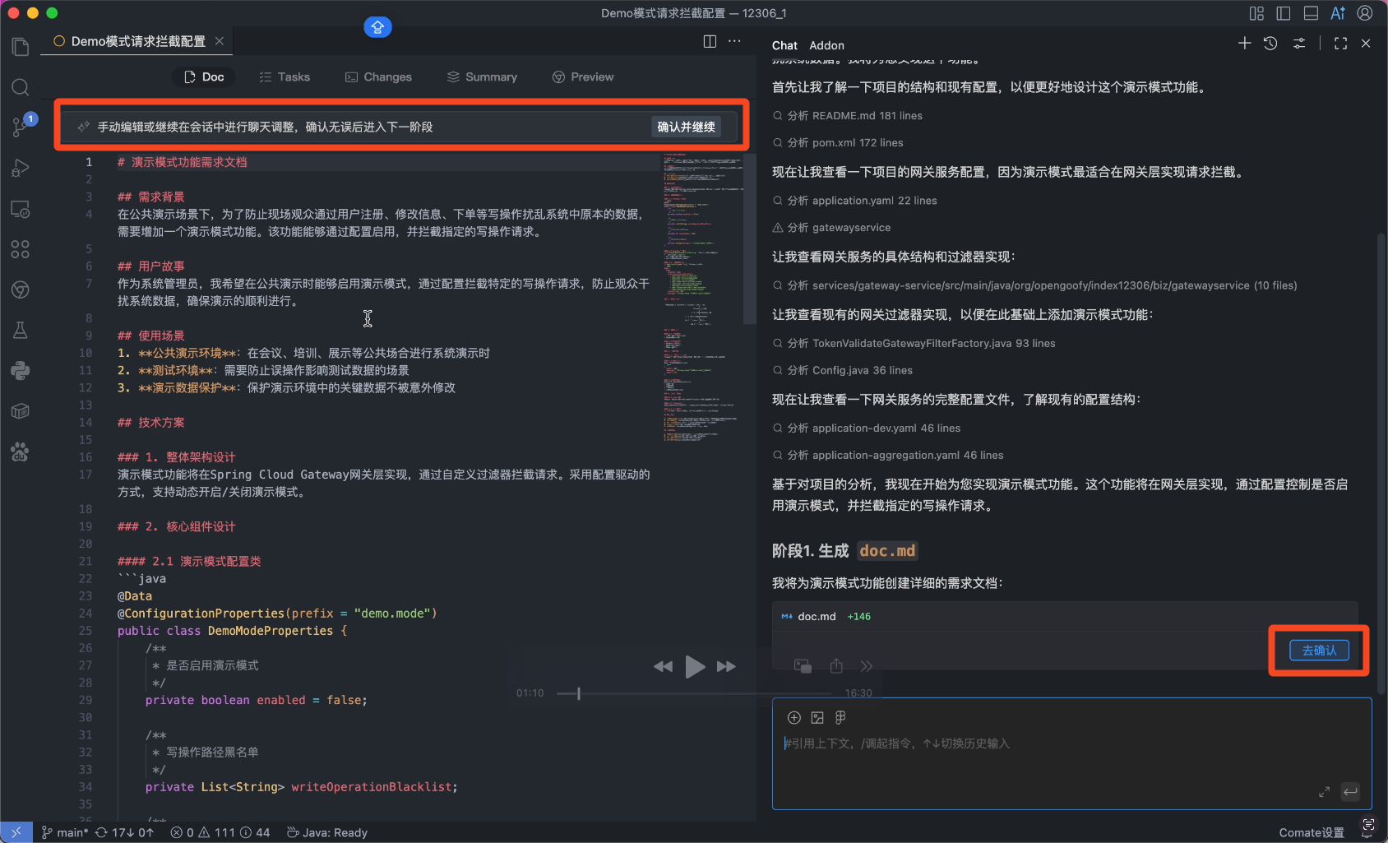Open the Python icon in activity bar
The height and width of the screenshot is (843, 1388).
pos(21,371)
